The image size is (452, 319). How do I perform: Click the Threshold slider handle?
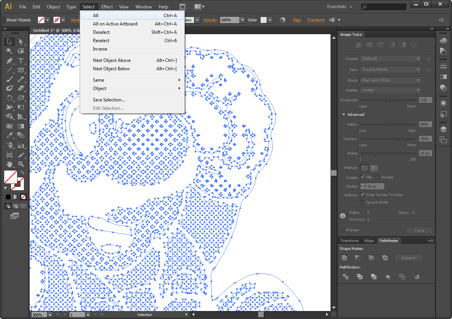pos(388,100)
